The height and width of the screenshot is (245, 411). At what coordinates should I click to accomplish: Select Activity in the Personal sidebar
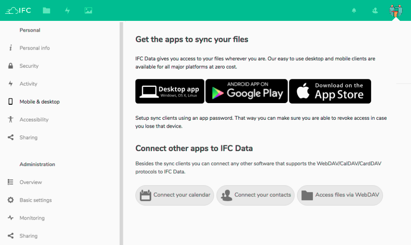(x=28, y=84)
